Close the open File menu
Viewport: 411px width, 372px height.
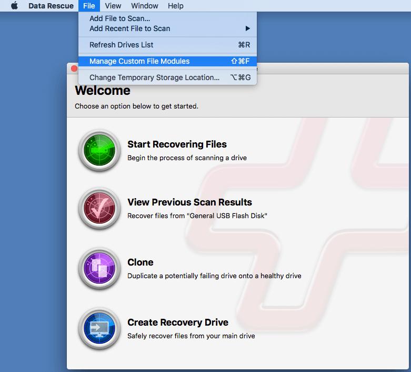point(89,6)
